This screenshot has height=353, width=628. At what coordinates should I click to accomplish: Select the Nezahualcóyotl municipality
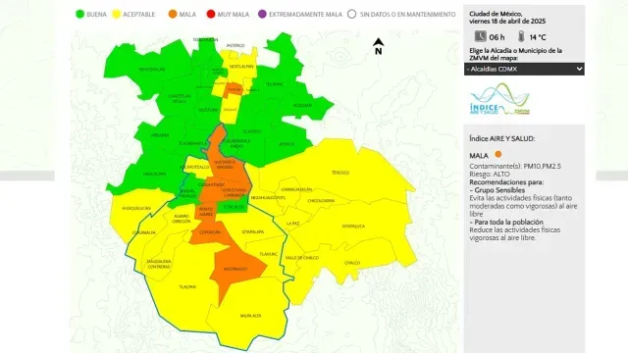[268, 198]
